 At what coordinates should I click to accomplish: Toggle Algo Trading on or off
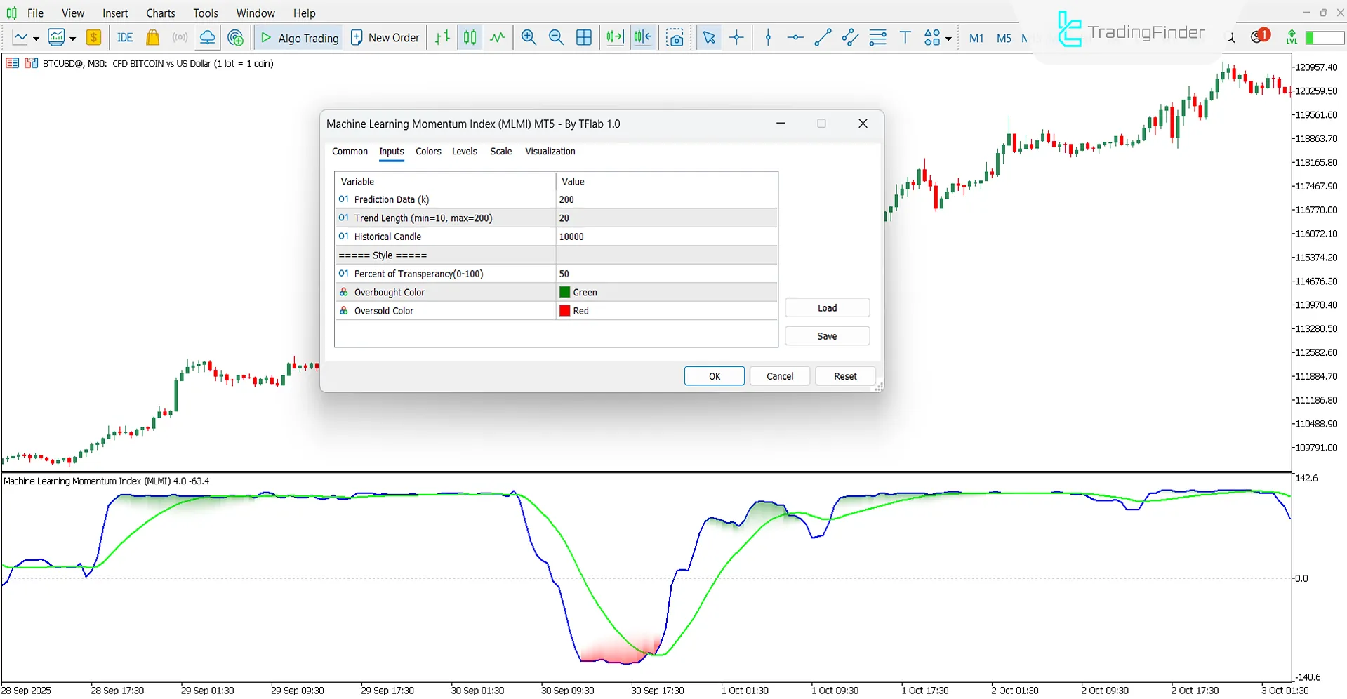pyautogui.click(x=299, y=38)
